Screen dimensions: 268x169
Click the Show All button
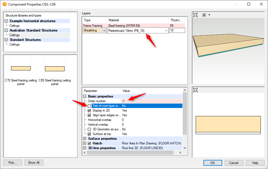pos(34,163)
